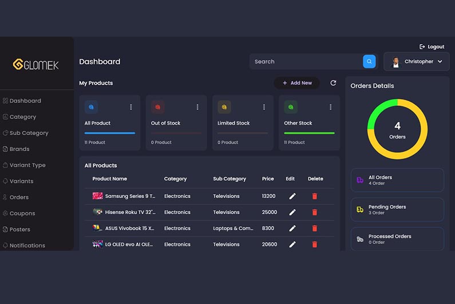This screenshot has height=304, width=455.
Task: Edit the Samsung Series 9 product
Action: [x=292, y=196]
